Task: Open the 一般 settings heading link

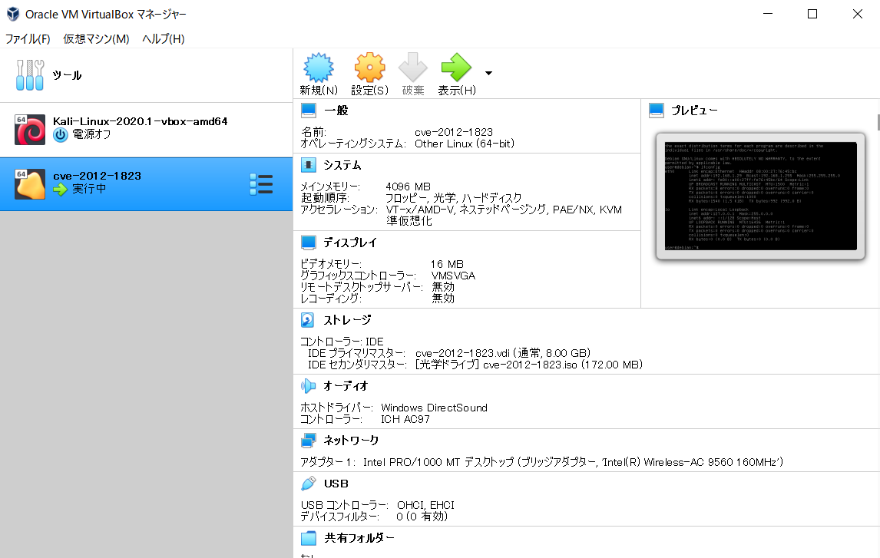Action: 336,111
